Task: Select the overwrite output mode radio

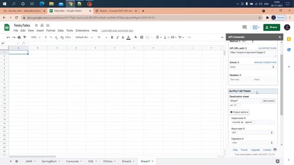Action: point(242,122)
